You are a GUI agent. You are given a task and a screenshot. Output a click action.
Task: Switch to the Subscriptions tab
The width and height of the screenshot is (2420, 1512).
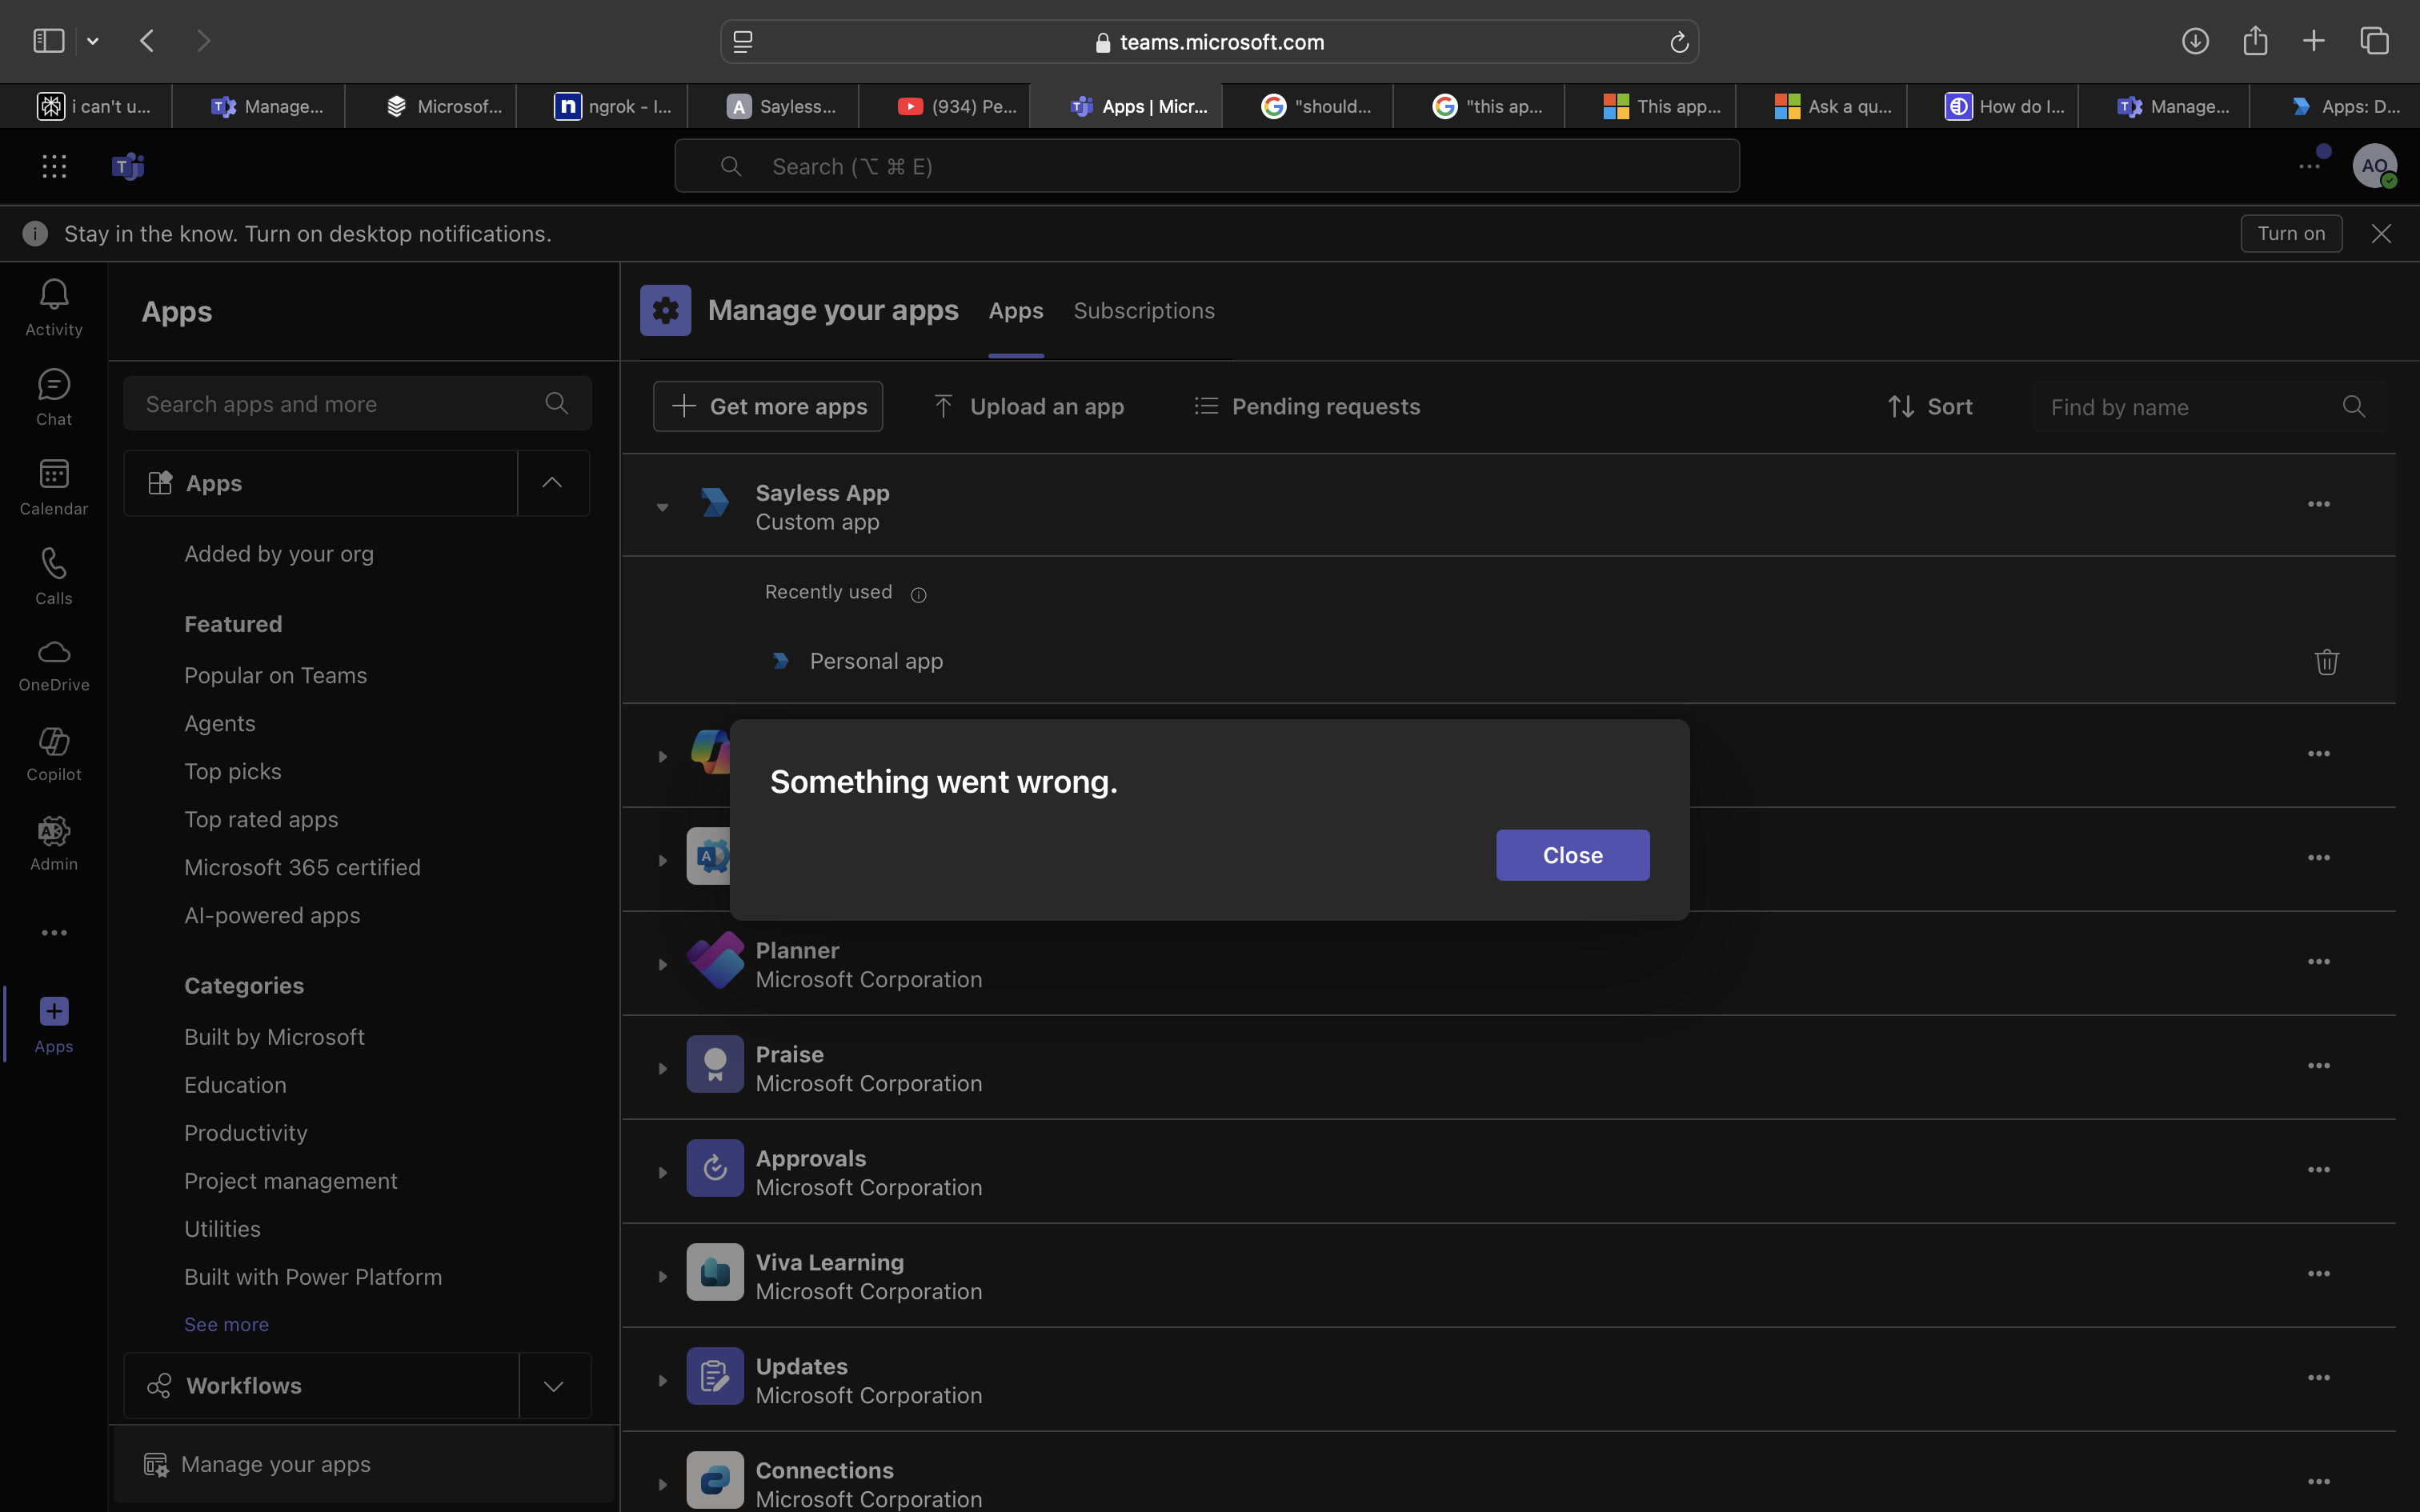coord(1144,311)
